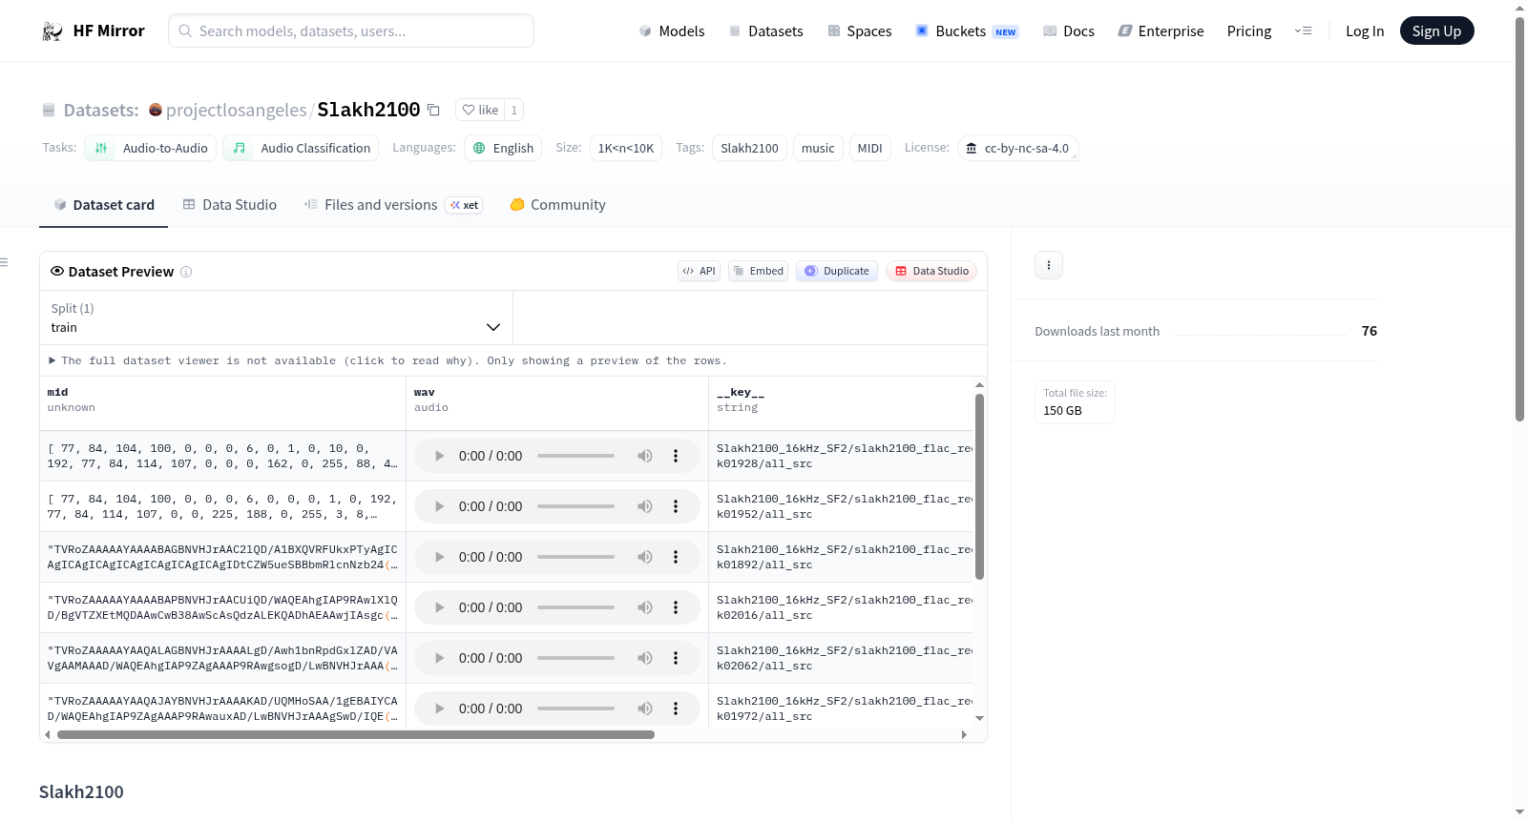Open Buckets in the top navigation
Viewport: 1527px width, 821px height.
[x=967, y=31]
